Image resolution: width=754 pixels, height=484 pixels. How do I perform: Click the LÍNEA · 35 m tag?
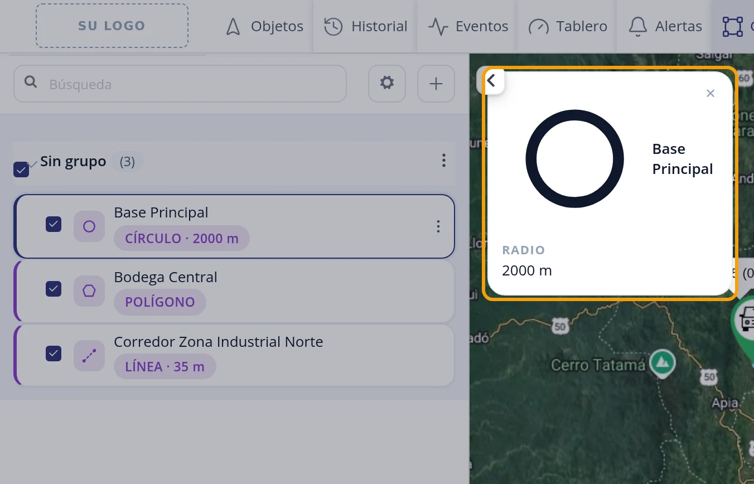(x=165, y=367)
